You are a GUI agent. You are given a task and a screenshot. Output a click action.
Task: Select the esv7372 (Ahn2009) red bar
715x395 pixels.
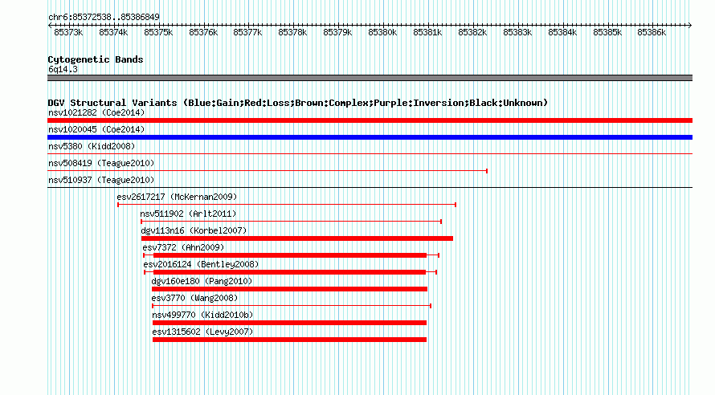pos(290,255)
